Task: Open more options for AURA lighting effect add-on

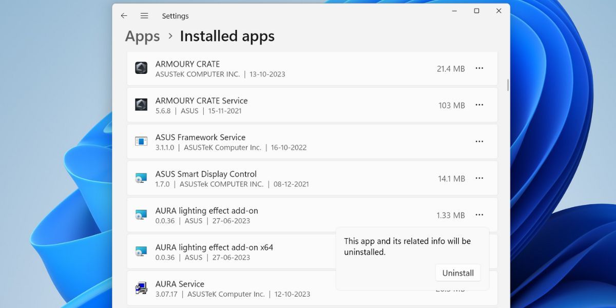Action: click(479, 215)
